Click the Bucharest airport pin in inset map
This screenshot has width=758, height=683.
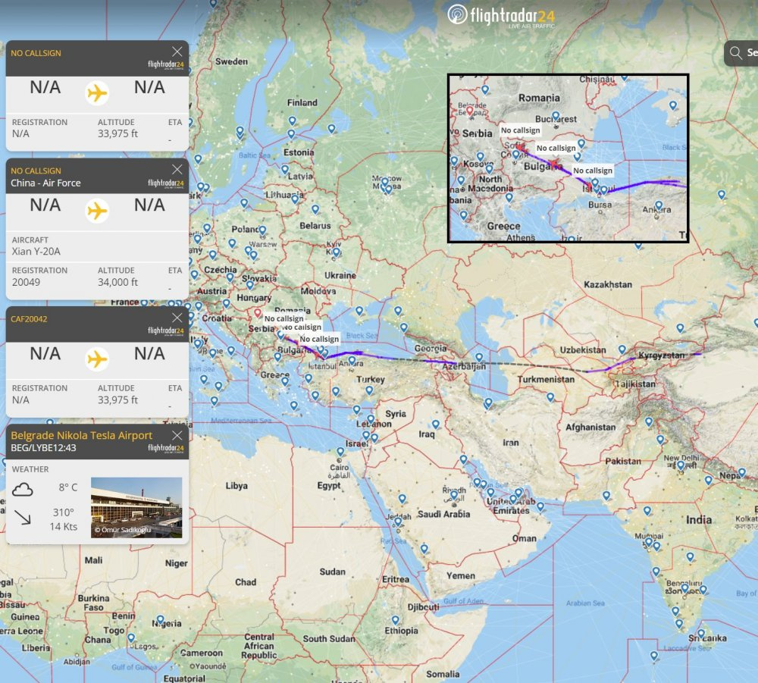(x=556, y=116)
